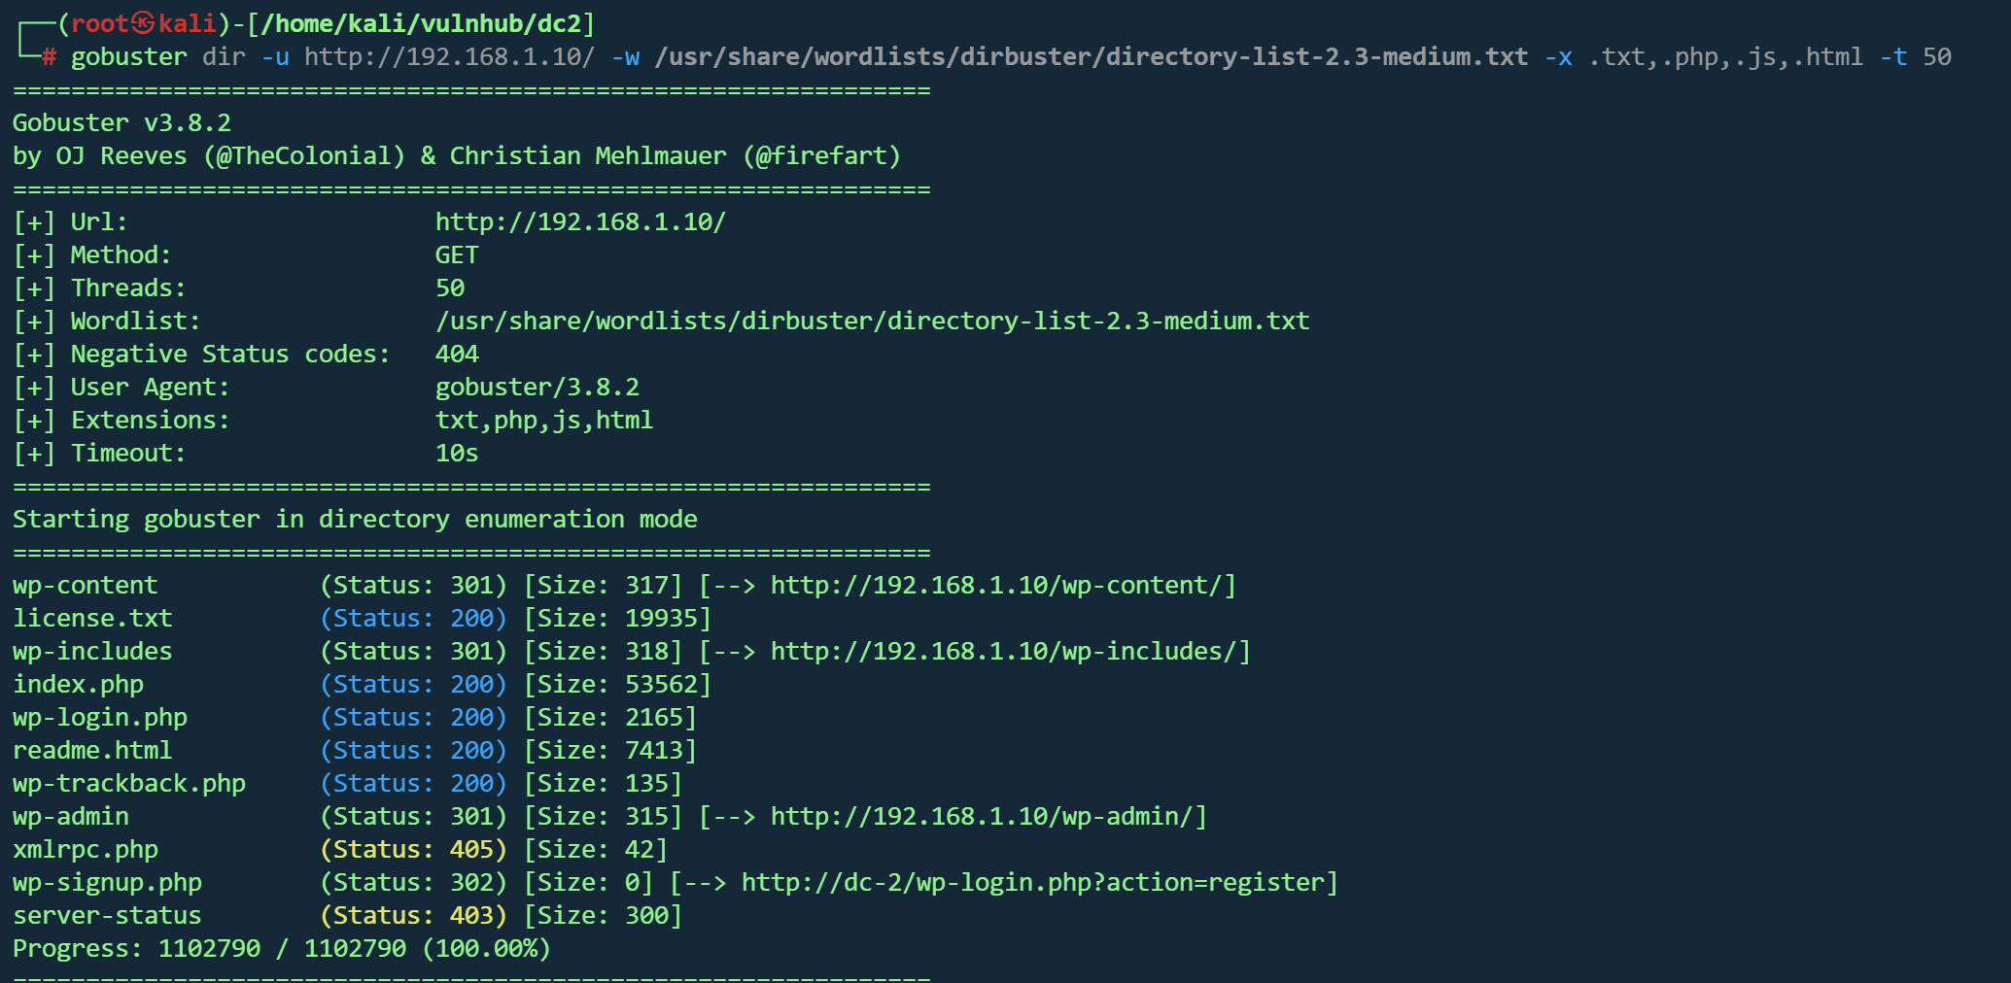Select the wp-login.php result entry
Screen dimensions: 2011x983
(x=99, y=718)
